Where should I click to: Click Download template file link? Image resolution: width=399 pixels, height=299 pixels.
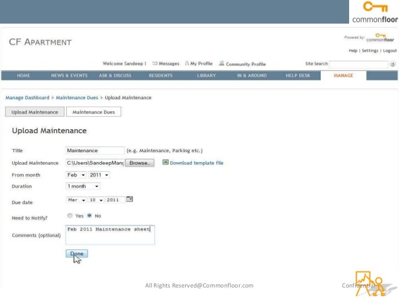[x=196, y=163]
